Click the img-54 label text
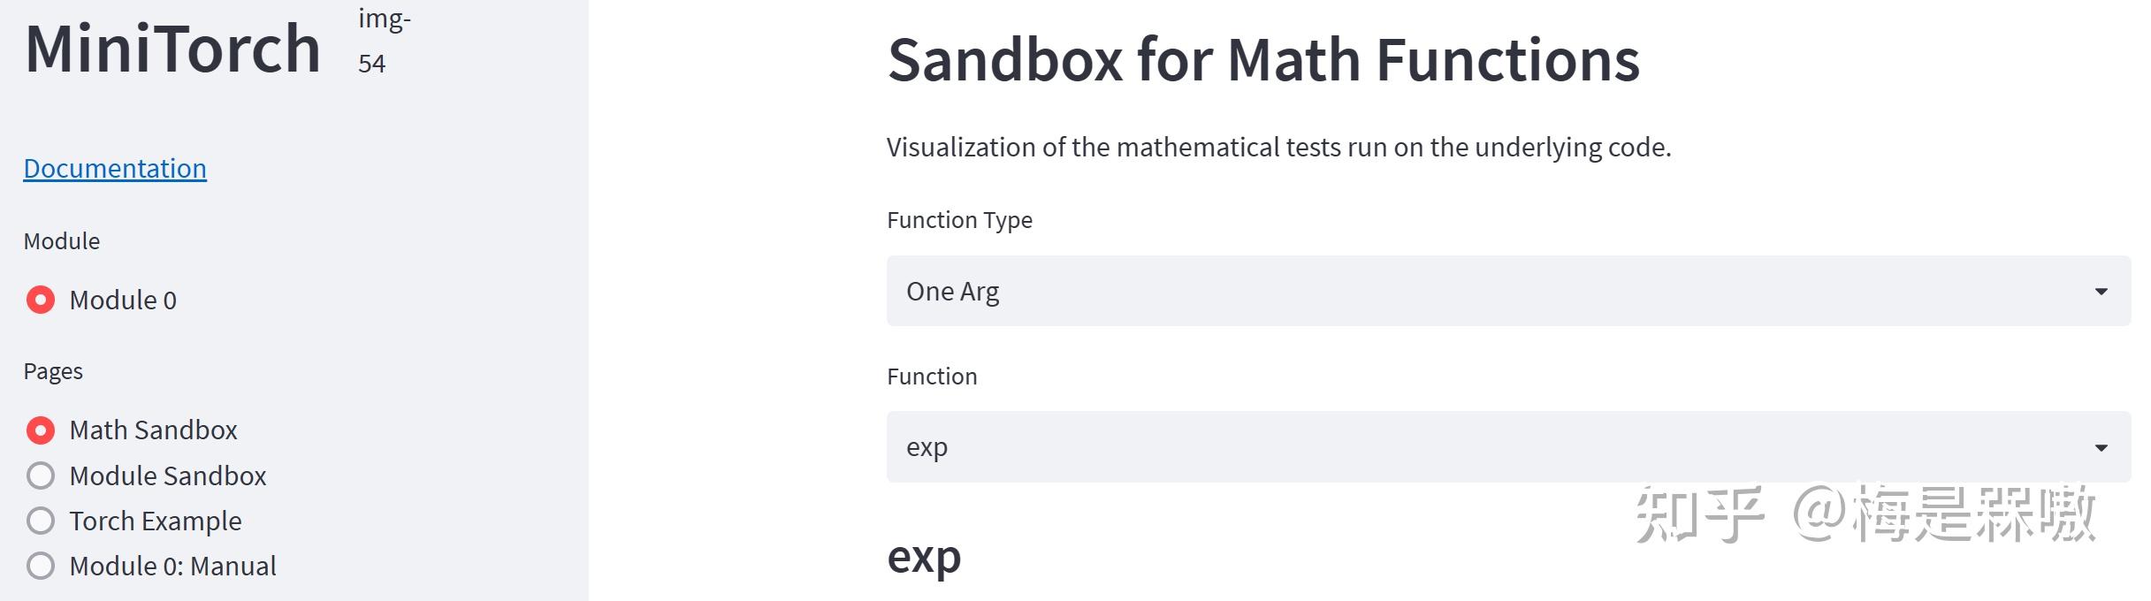The width and height of the screenshot is (2151, 601). pos(384,41)
